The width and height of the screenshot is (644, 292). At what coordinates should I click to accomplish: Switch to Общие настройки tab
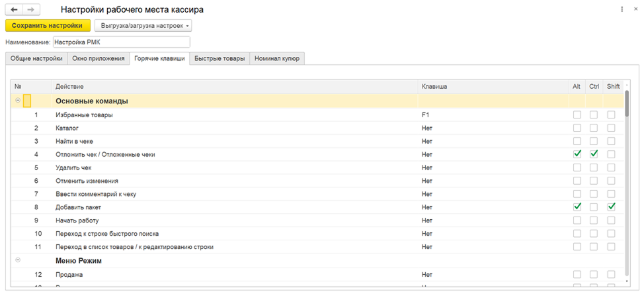click(x=36, y=59)
